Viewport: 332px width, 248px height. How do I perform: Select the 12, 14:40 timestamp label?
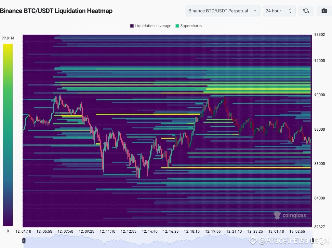[150, 231]
